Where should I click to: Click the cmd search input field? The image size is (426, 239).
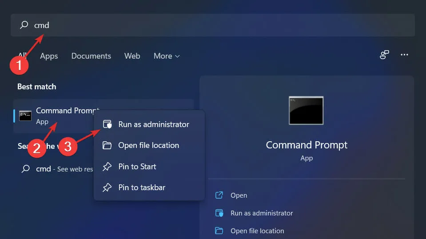point(213,25)
